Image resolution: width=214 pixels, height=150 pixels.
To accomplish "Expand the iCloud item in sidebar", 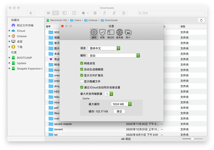I will click(9, 31).
